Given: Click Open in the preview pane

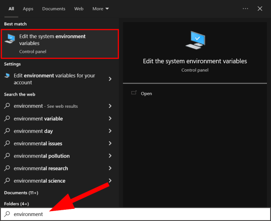Looking at the screenshot, I should point(146,93).
